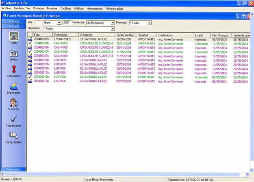Click the status icon of folio 200400011N
The image size is (254, 182).
click(30, 39)
